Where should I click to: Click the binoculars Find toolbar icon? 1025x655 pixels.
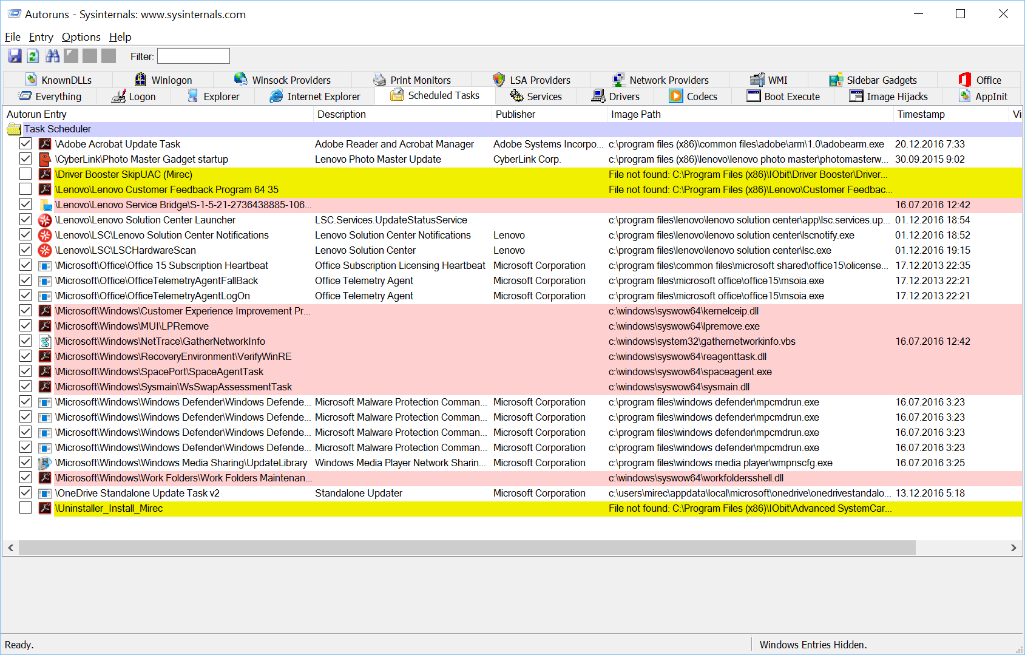tap(53, 56)
